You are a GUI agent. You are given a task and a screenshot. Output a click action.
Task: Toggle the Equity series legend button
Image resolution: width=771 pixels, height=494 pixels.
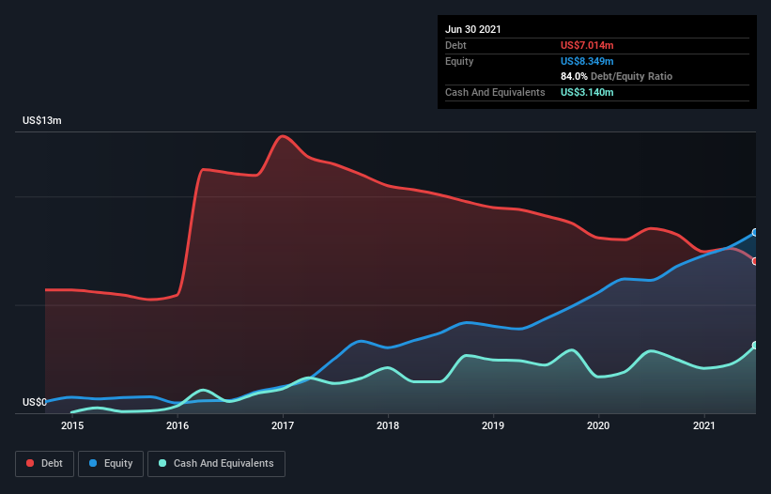[x=111, y=464]
